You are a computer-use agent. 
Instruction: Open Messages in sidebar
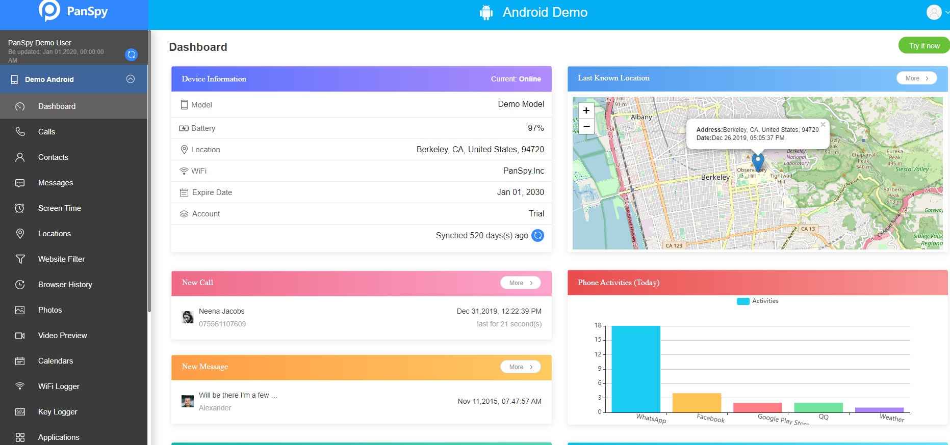point(74,183)
